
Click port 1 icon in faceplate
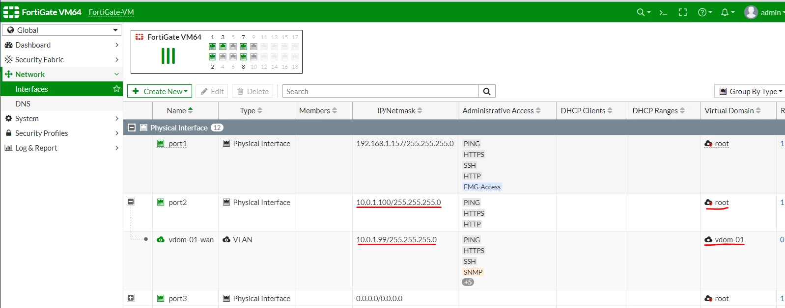click(212, 47)
